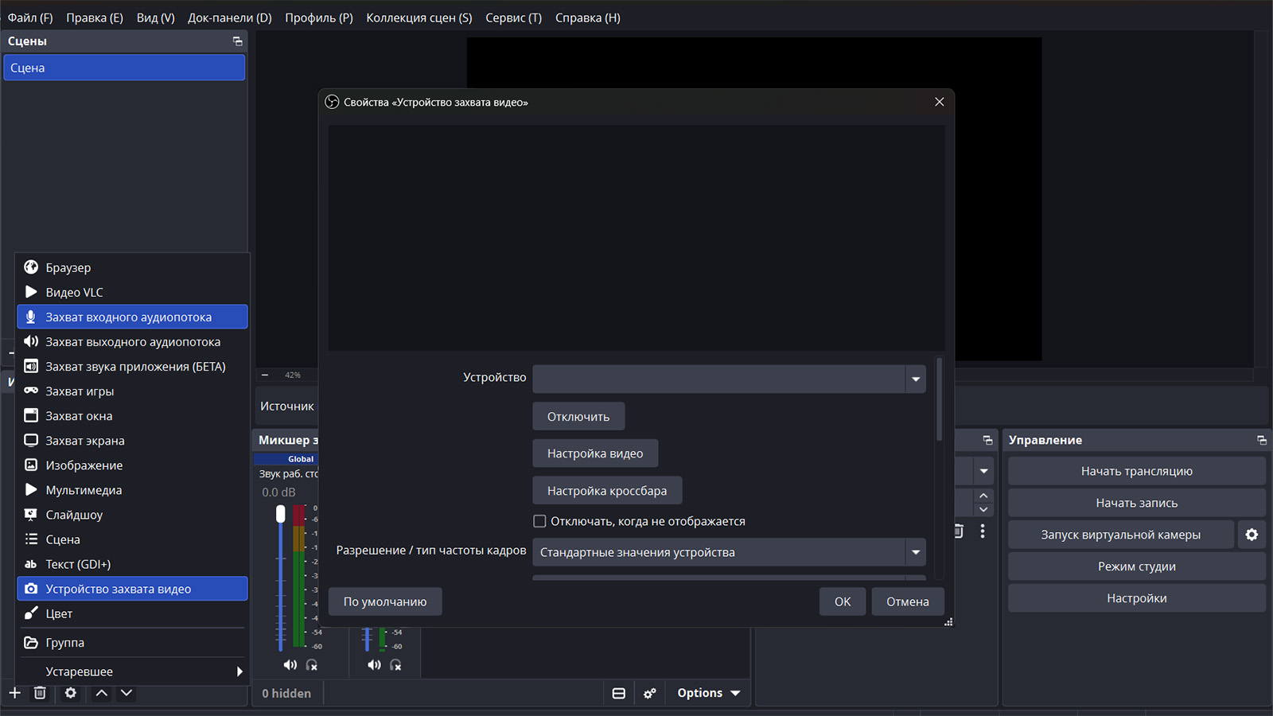
Task: Adjust the desktop audio volume slider
Action: (x=280, y=515)
